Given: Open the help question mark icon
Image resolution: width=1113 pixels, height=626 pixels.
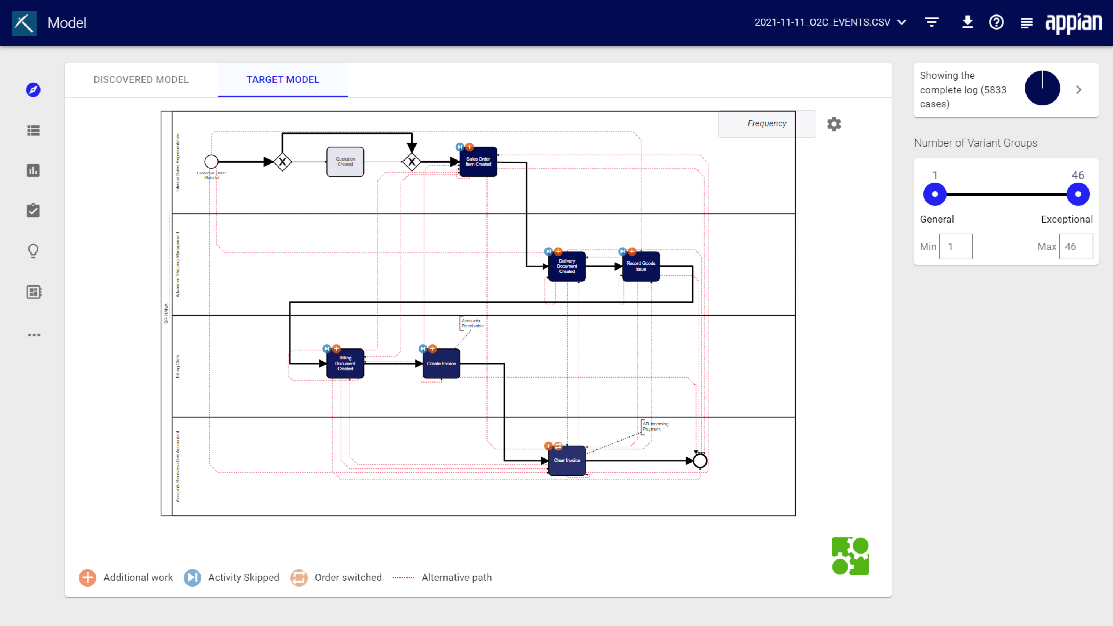Looking at the screenshot, I should tap(996, 22).
